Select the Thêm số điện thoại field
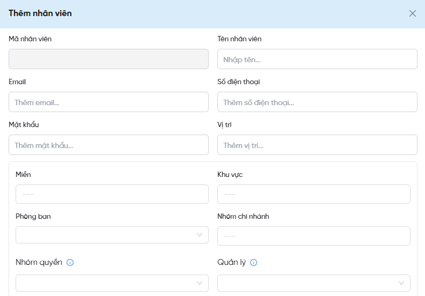 point(317,102)
